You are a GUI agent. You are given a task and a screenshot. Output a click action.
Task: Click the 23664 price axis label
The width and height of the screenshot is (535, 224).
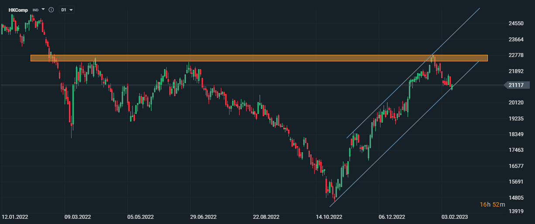pyautogui.click(x=516, y=40)
